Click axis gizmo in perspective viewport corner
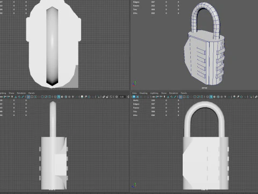 (x=134, y=84)
